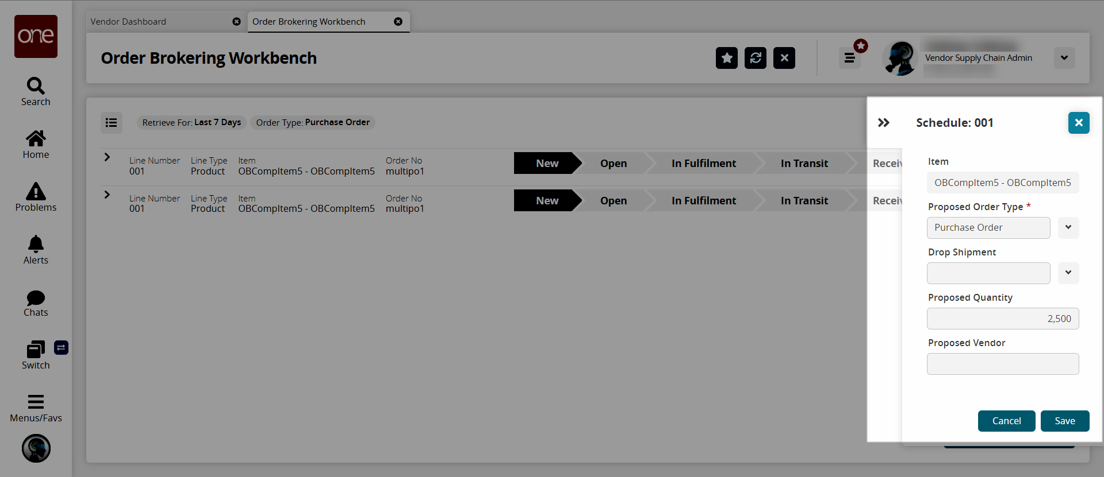The height and width of the screenshot is (477, 1104).
Task: Click the Proposed Order Type field
Action: [x=988, y=228]
